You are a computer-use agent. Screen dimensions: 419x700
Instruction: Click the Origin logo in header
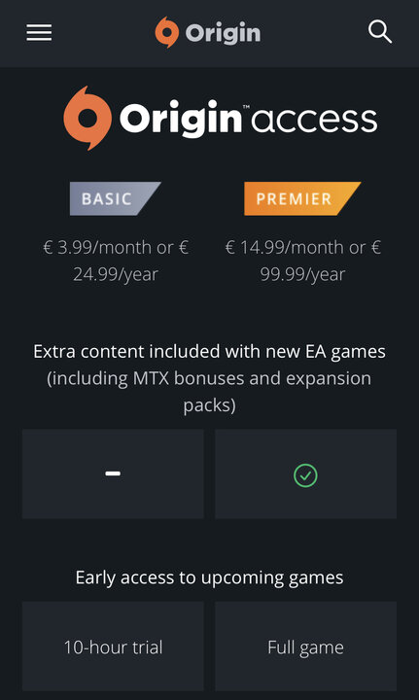click(x=208, y=33)
